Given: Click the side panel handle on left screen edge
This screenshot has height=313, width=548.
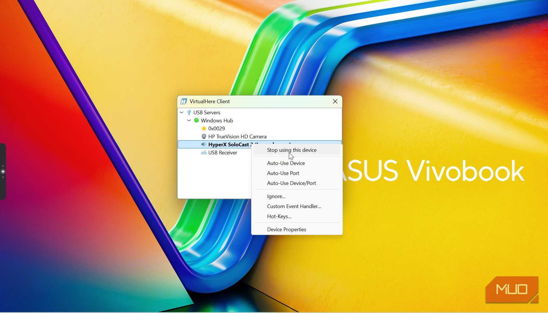Looking at the screenshot, I should pos(3,172).
